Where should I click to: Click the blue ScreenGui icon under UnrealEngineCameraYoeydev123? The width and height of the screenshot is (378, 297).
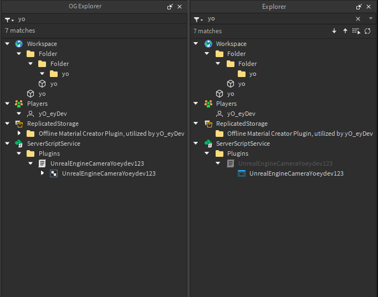pyautogui.click(x=242, y=173)
